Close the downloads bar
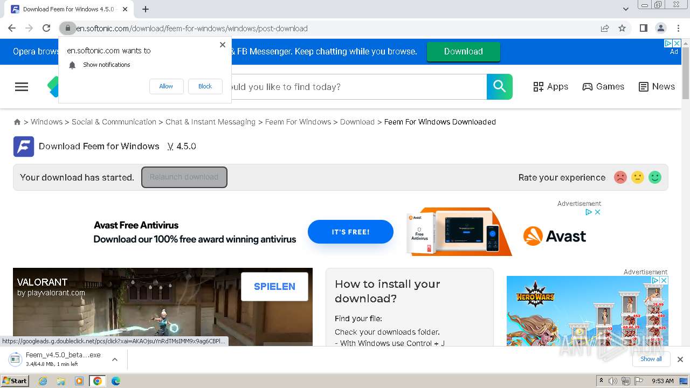Screen dimensions: 690x388 [x=680, y=359]
